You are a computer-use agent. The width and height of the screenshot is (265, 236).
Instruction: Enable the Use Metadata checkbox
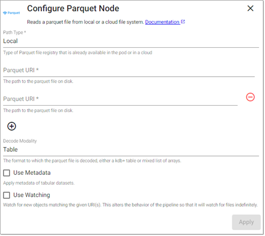[6, 173]
